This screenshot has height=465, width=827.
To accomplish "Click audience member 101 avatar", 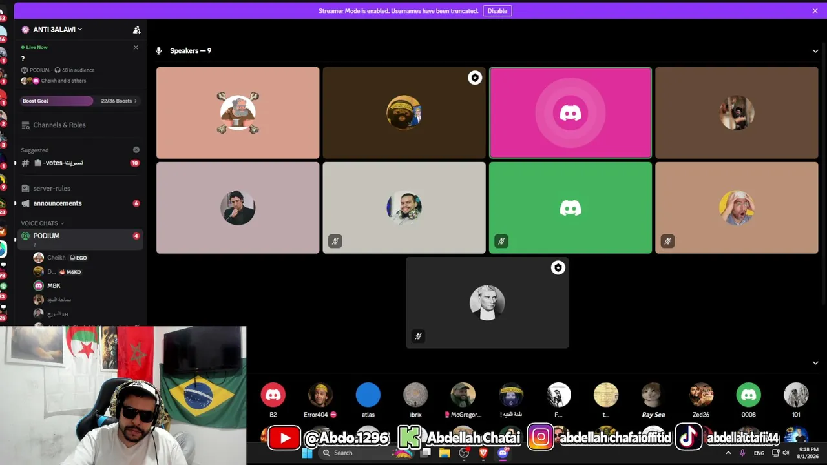I will [x=796, y=395].
